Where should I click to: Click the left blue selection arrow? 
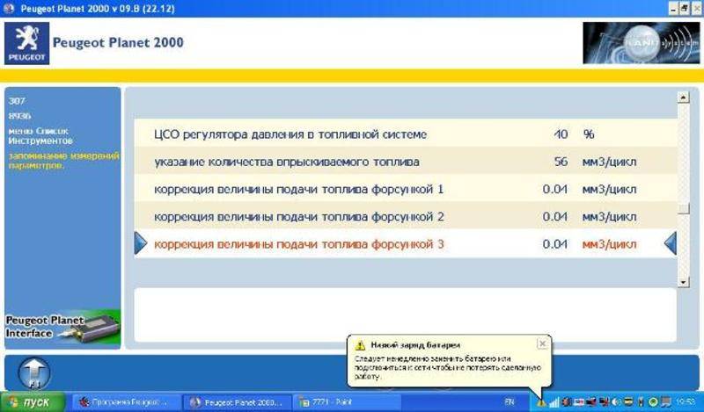[x=140, y=243]
